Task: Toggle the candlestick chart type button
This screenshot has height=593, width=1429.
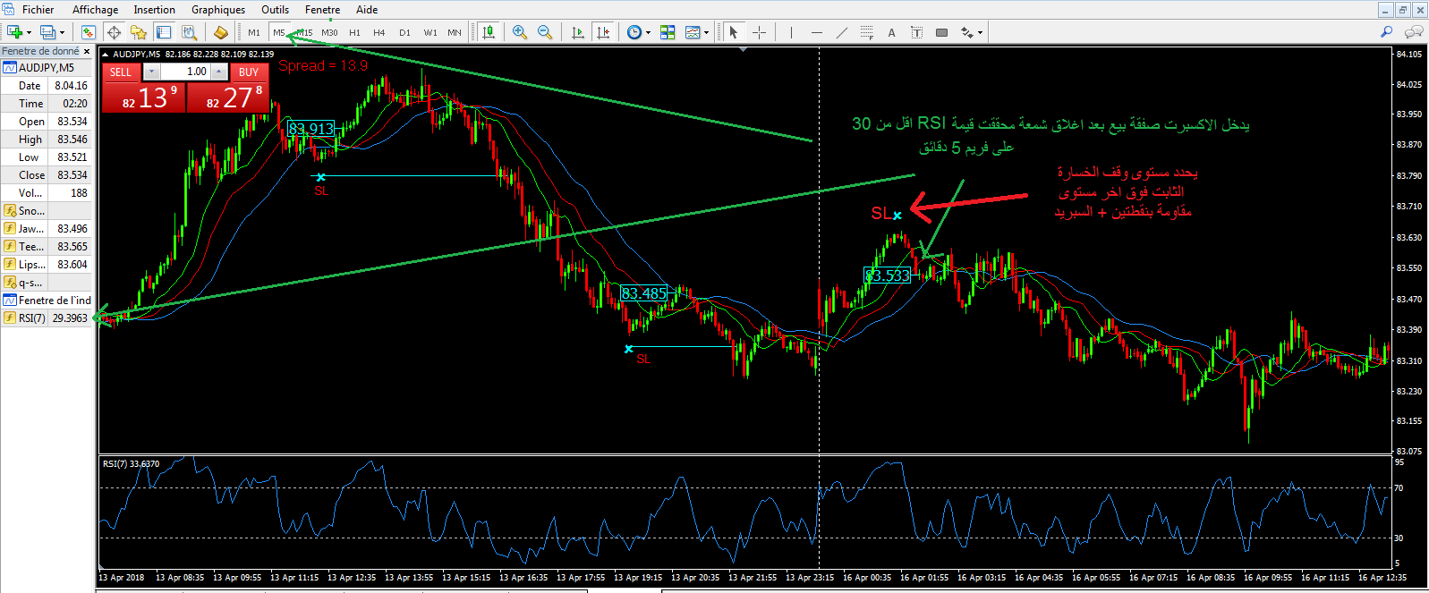Action: tap(488, 32)
